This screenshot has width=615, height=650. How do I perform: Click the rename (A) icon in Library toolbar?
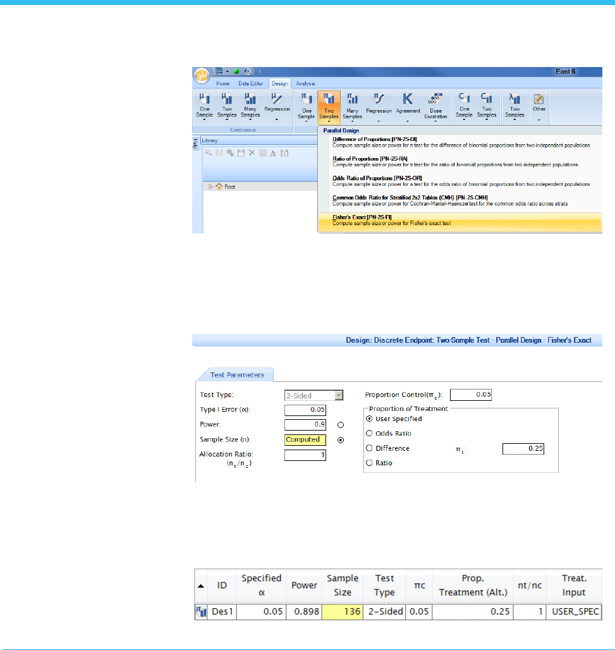pyautogui.click(x=273, y=153)
